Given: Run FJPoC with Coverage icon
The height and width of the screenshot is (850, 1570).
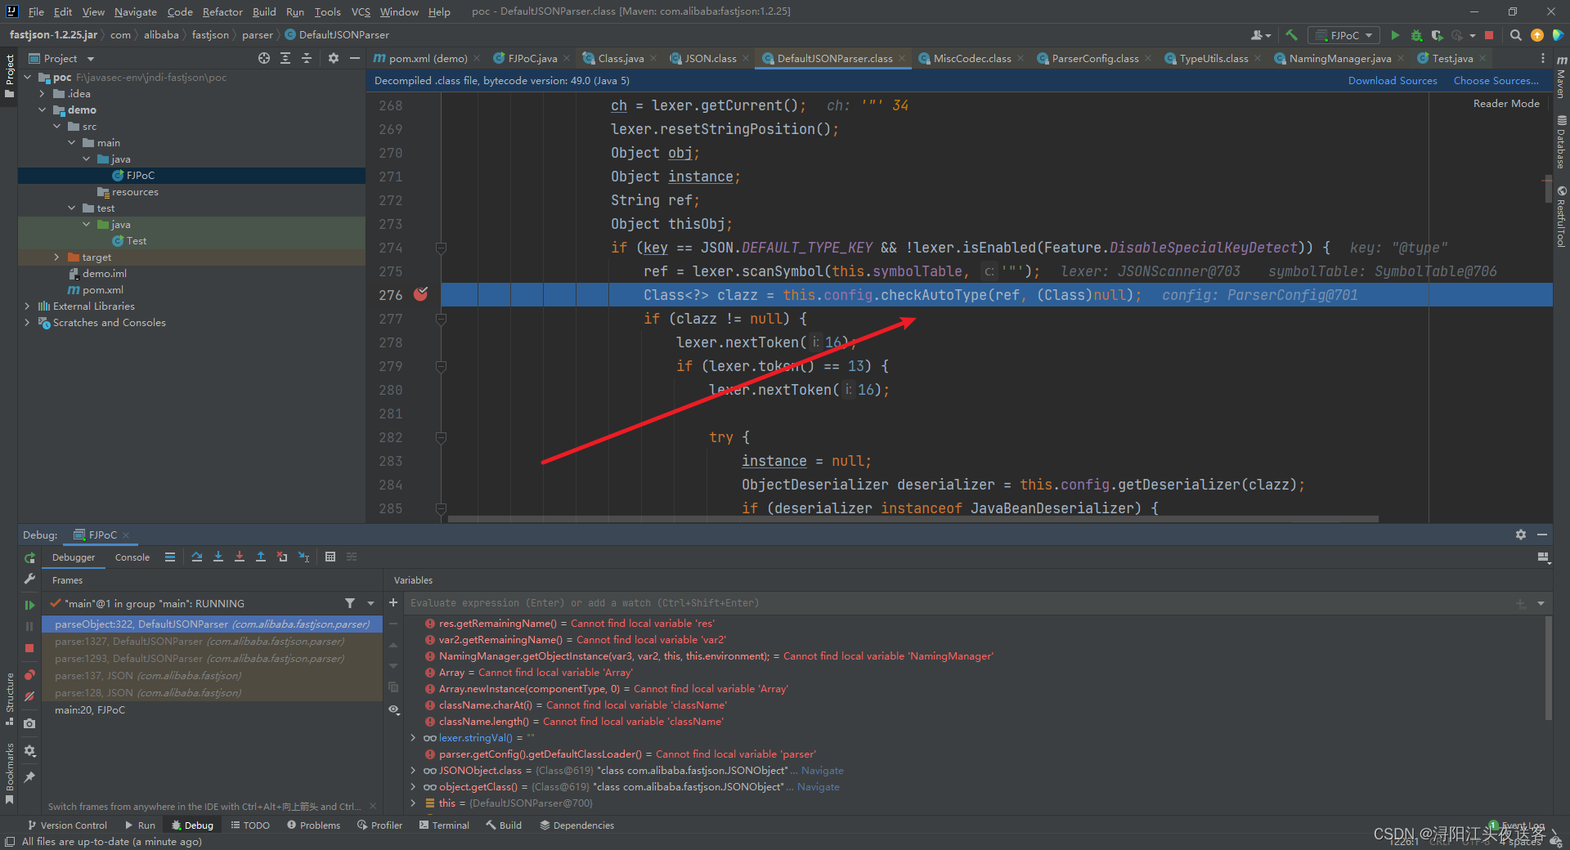Looking at the screenshot, I should coord(1437,35).
